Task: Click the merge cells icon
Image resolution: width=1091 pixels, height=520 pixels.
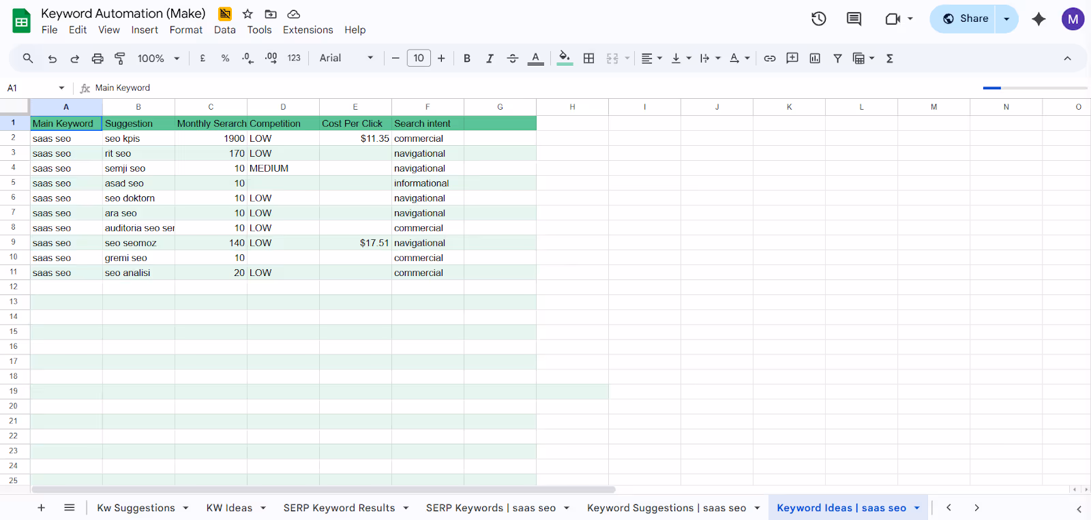Action: click(x=612, y=59)
